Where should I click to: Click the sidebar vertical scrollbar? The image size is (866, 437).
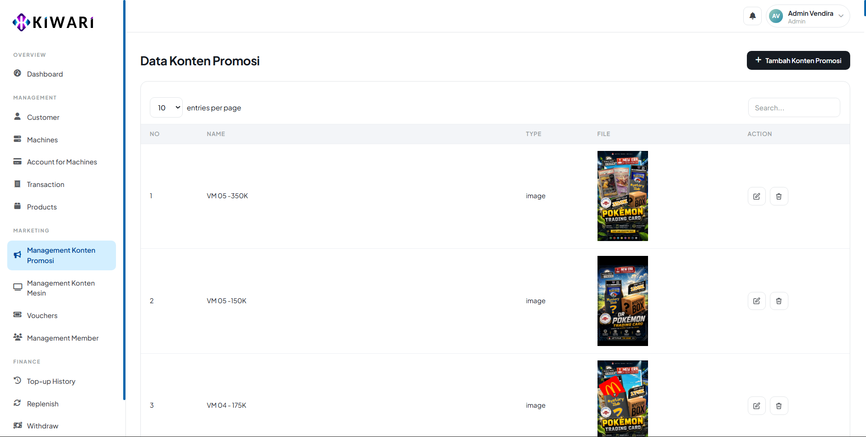(124, 200)
